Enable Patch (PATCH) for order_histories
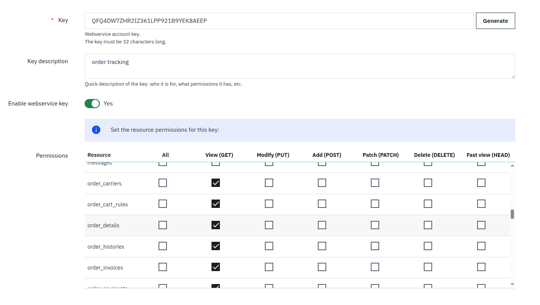Screen dimensions: 540x305 coord(375,246)
